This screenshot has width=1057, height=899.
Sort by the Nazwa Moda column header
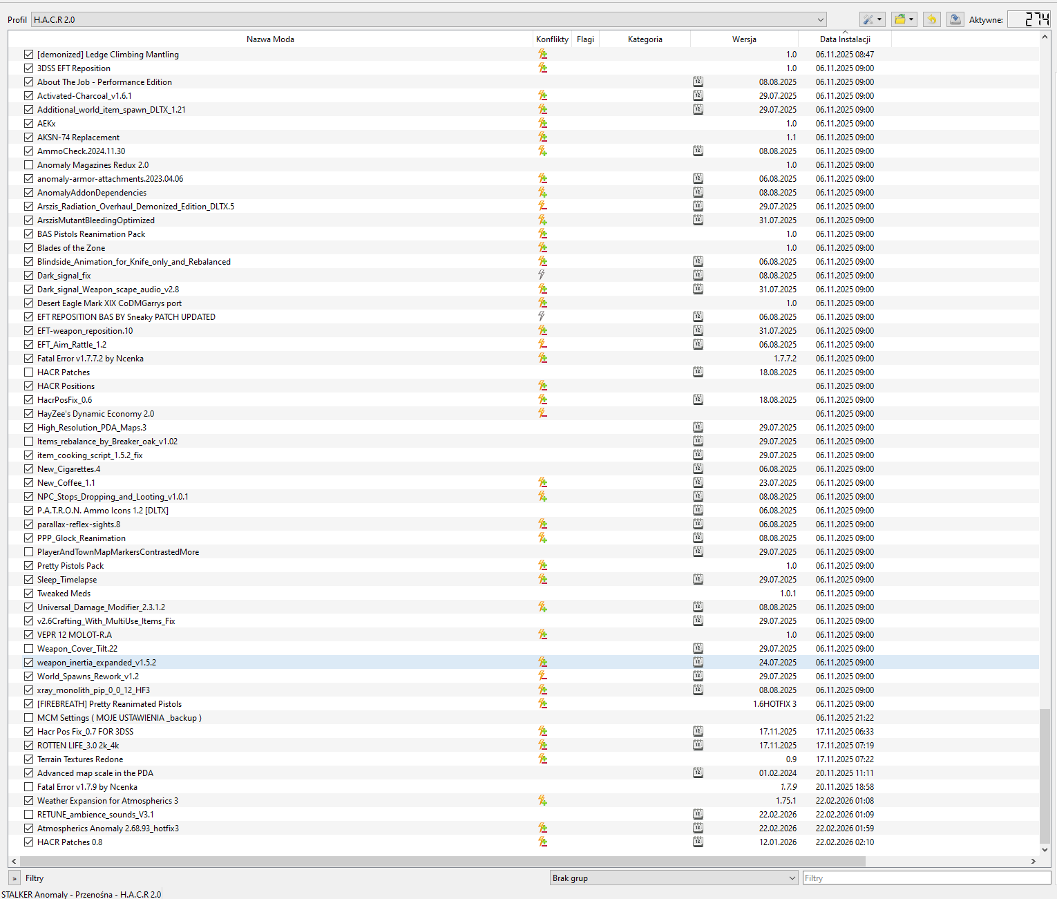270,39
